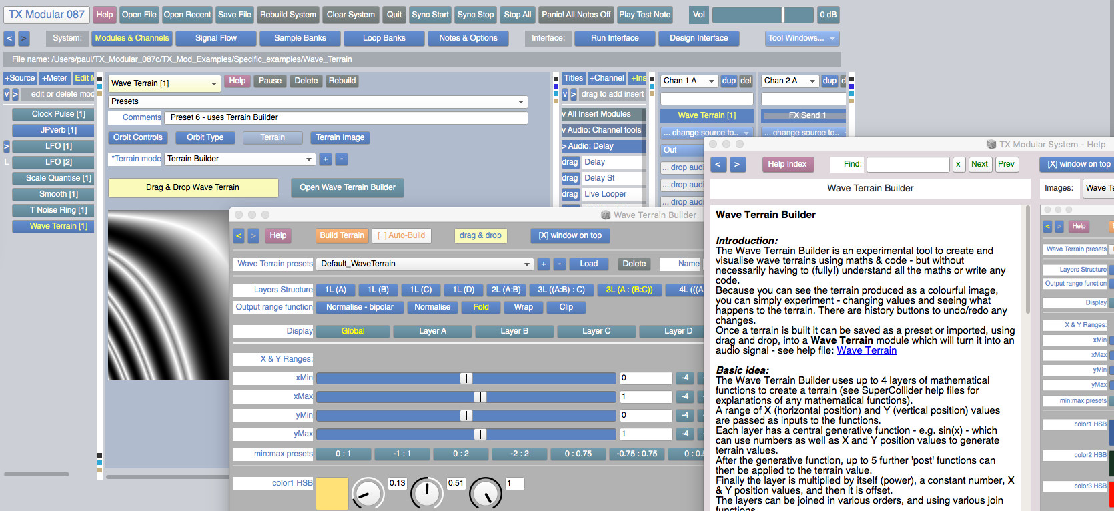The height and width of the screenshot is (511, 1114).
Task: Expand the Wave Terrain presets dropdown
Action: tap(425, 264)
